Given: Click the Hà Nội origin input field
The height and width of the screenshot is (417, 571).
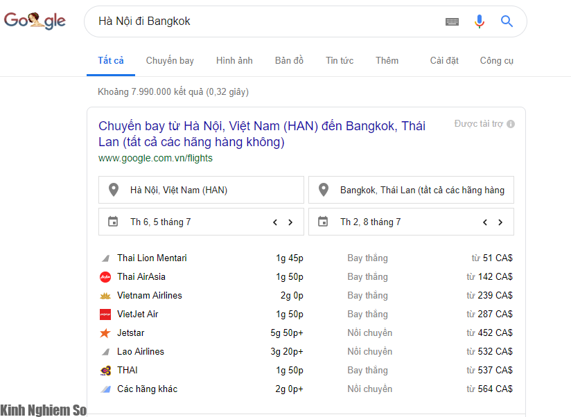Looking at the screenshot, I should (x=201, y=190).
